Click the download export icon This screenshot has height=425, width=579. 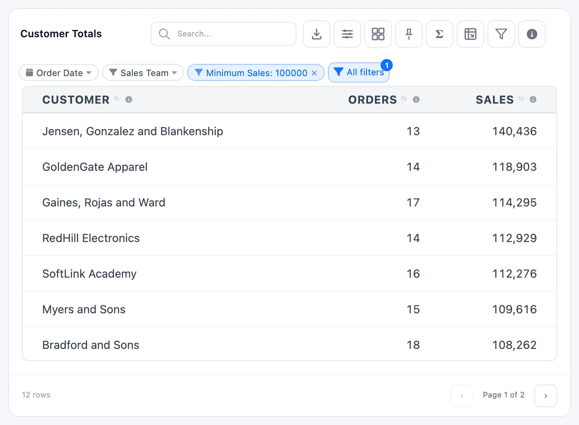point(317,34)
